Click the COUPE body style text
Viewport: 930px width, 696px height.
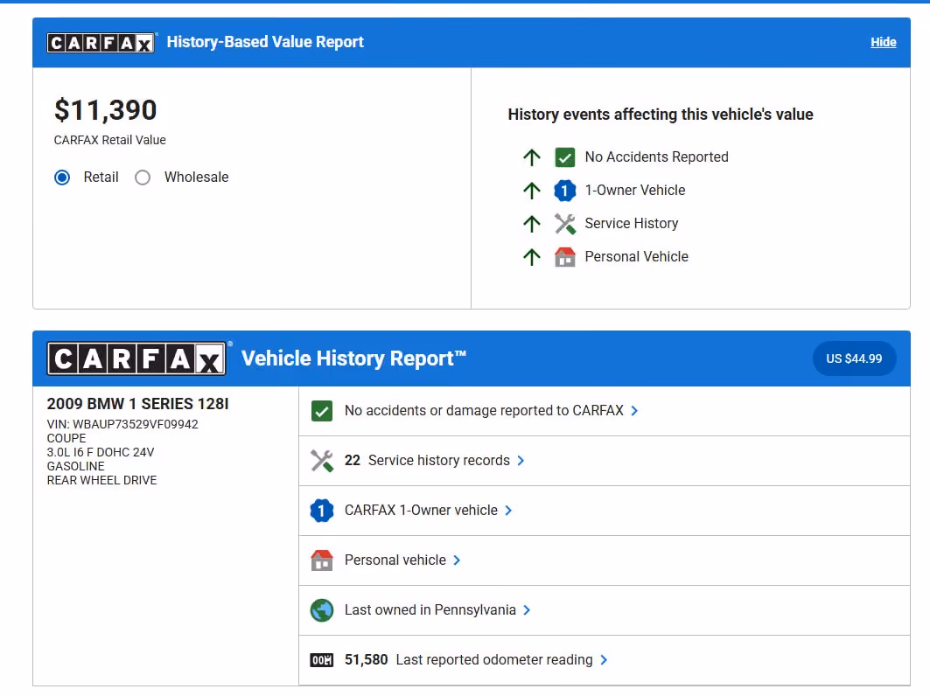click(66, 438)
